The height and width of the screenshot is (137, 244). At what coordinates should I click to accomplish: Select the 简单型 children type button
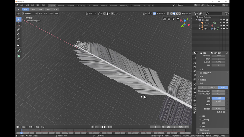coord(213,87)
